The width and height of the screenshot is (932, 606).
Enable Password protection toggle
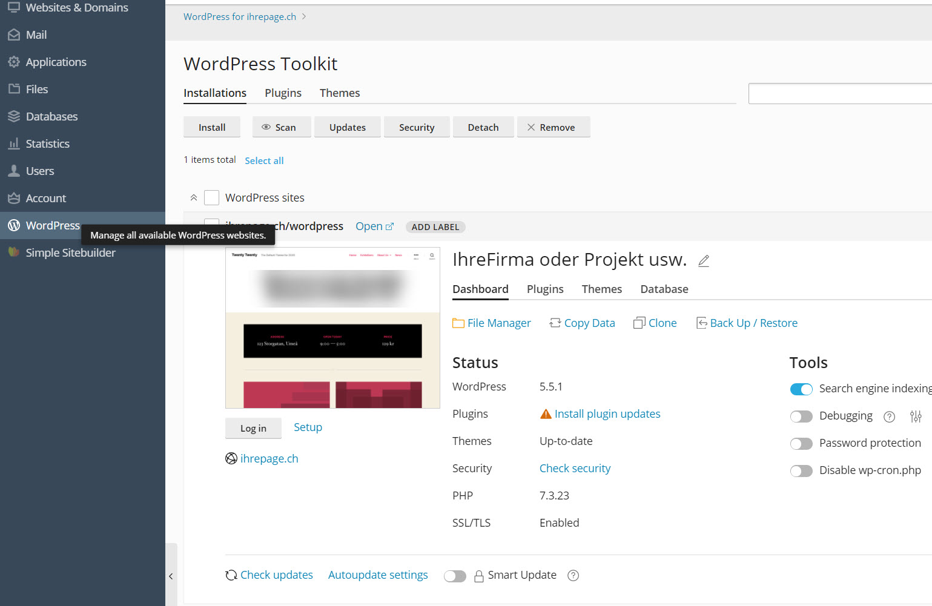tap(801, 444)
